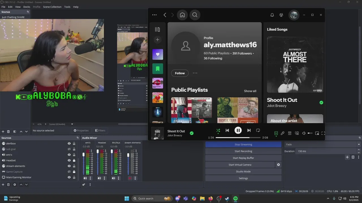The height and width of the screenshot is (203, 362).
Task: Hide the emi's source
Action: (x=69, y=155)
